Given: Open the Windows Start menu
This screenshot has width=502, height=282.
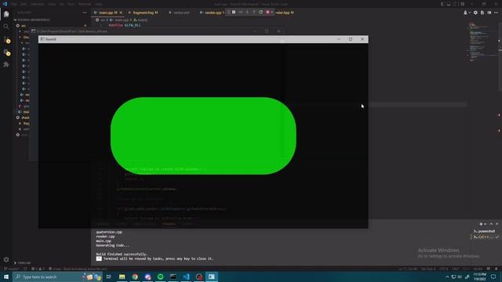Looking at the screenshot, I should tap(6, 277).
